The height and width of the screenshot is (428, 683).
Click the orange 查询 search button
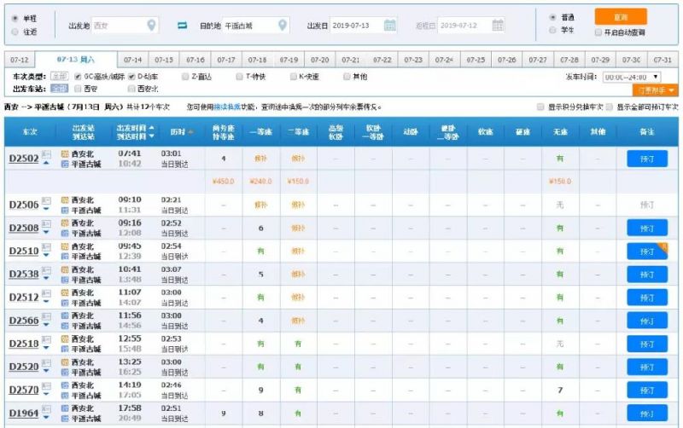(621, 17)
